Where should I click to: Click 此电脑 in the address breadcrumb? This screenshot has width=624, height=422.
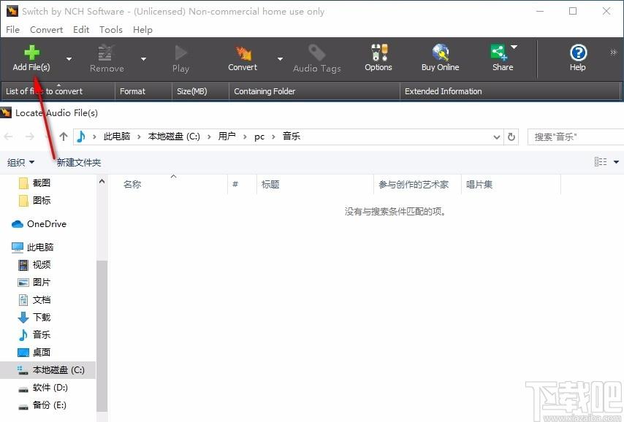coord(117,137)
